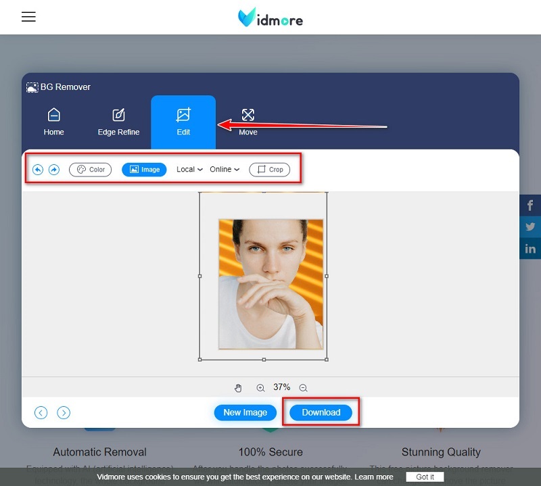Share on Facebook sidebar icon
Image resolution: width=541 pixels, height=486 pixels.
point(530,205)
